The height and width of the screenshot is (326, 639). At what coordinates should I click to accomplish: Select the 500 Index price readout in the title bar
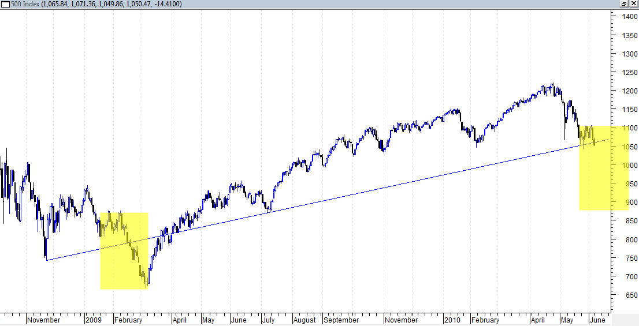[x=112, y=4]
